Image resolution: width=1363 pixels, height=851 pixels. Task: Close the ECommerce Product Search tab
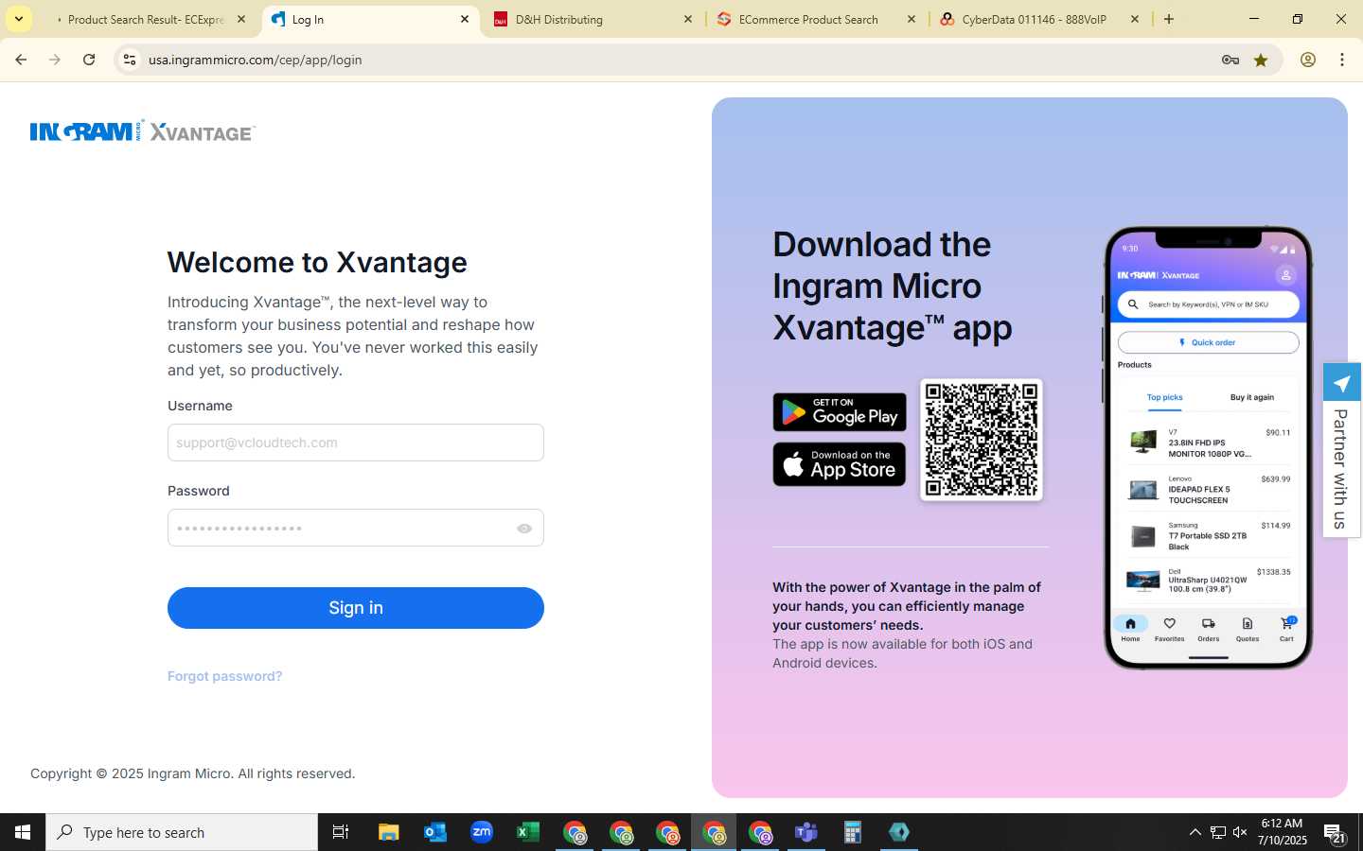[x=912, y=19]
